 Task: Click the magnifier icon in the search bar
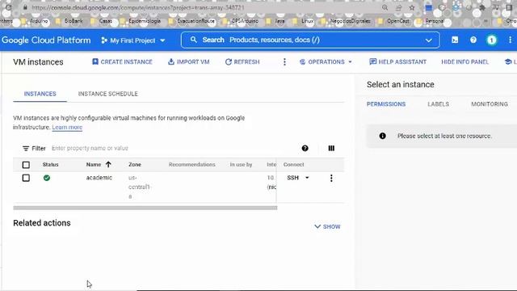pyautogui.click(x=194, y=40)
